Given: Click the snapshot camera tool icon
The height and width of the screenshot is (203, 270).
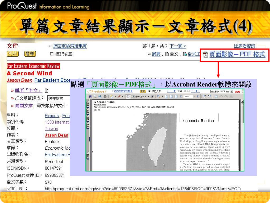Looking at the screenshot, I should (x=152, y=96).
